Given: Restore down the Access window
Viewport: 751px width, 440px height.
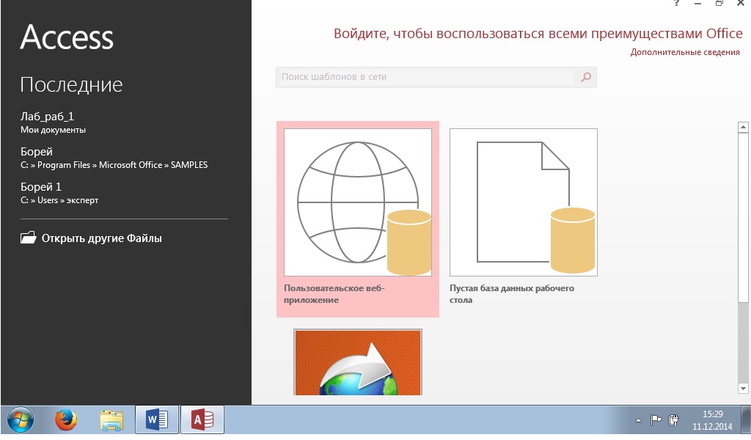Looking at the screenshot, I should (x=719, y=3).
